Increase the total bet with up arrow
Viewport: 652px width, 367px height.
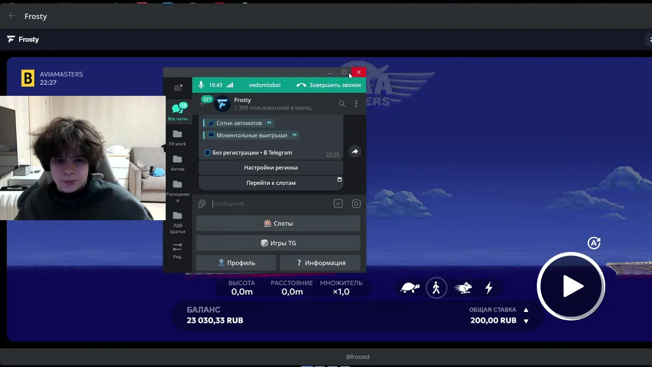coord(526,309)
